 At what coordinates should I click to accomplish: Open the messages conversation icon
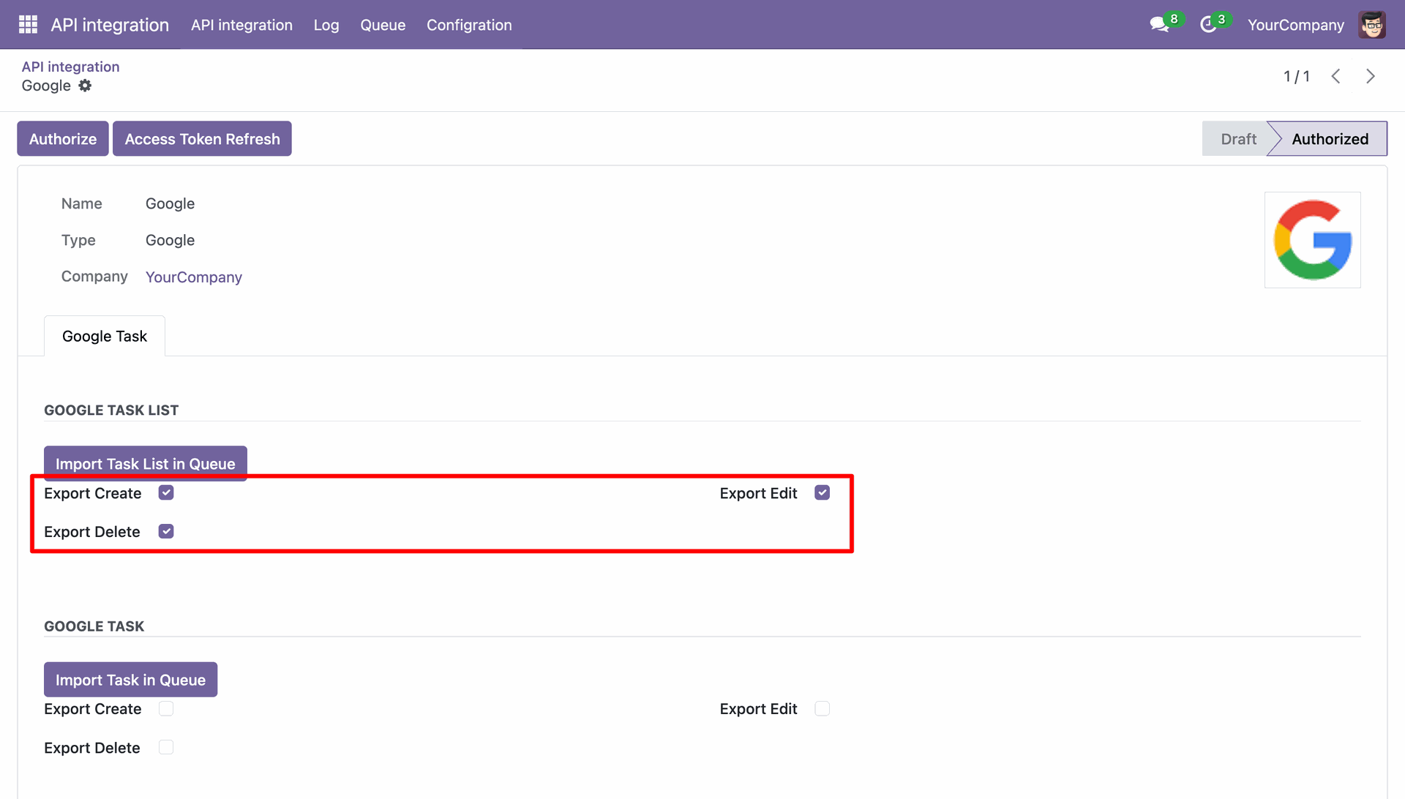point(1158,25)
